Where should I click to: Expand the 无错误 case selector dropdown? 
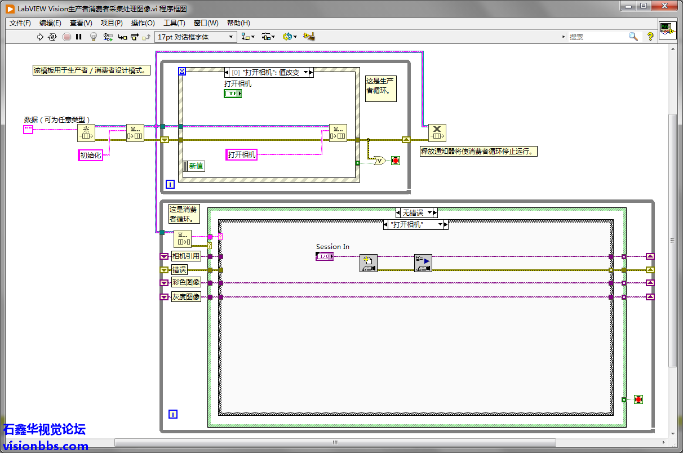click(x=430, y=212)
